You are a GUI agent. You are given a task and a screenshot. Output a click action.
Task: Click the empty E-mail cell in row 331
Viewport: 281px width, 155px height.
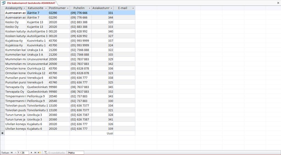coord(124,13)
